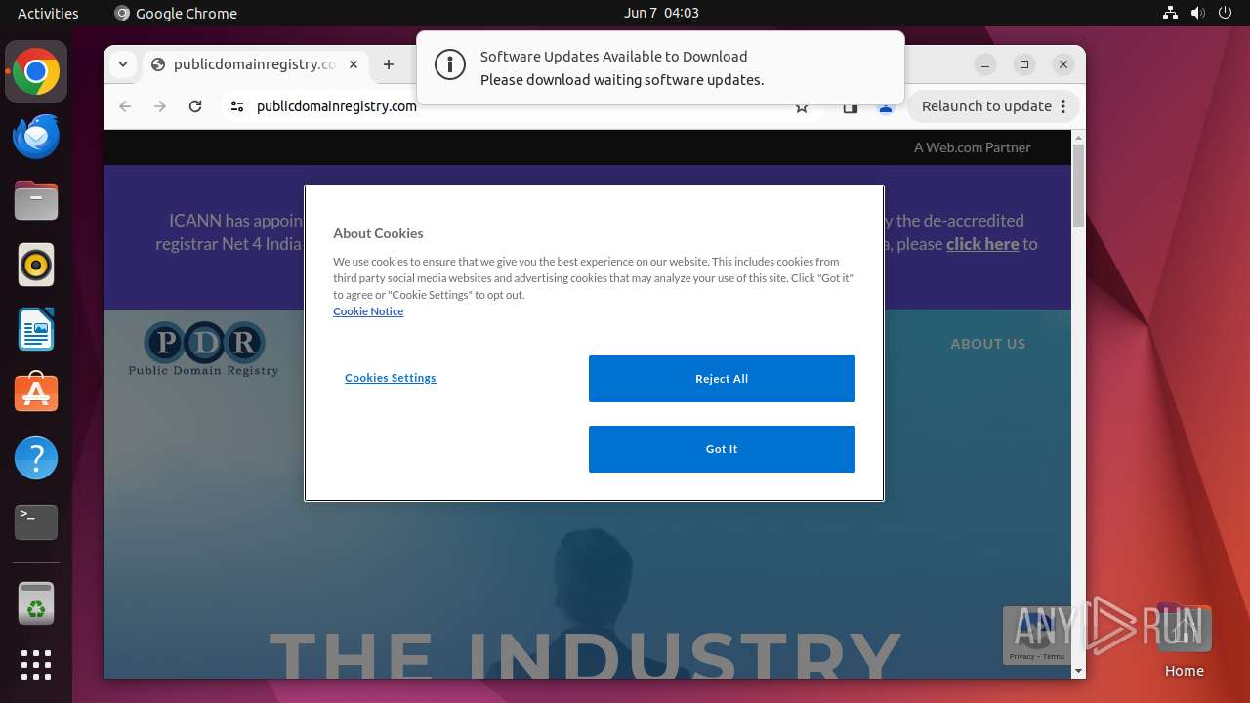
Task: Open the Help app in dock
Action: pyautogui.click(x=36, y=458)
